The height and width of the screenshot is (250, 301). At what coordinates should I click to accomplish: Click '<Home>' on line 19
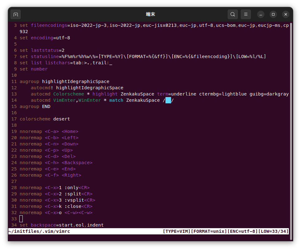pyautogui.click(x=70, y=131)
